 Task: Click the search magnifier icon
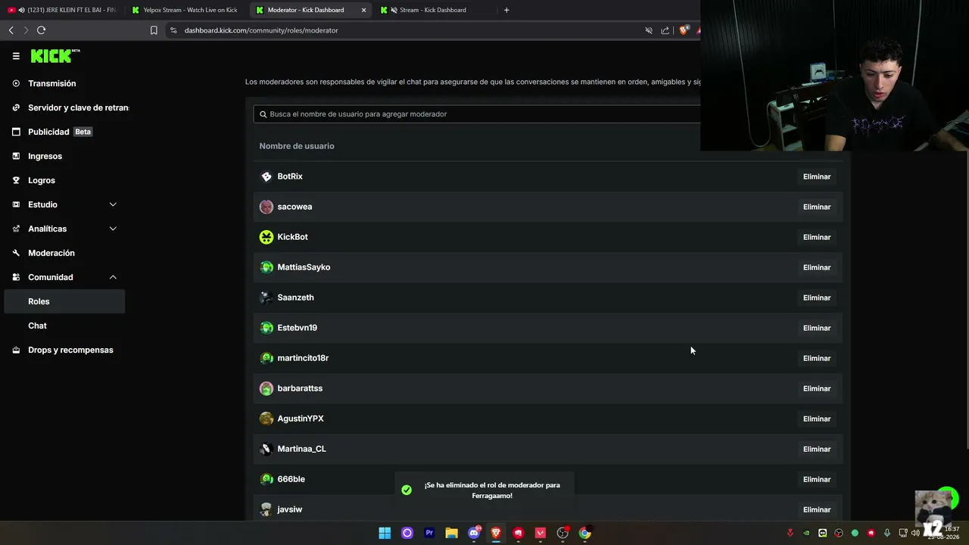(263, 114)
